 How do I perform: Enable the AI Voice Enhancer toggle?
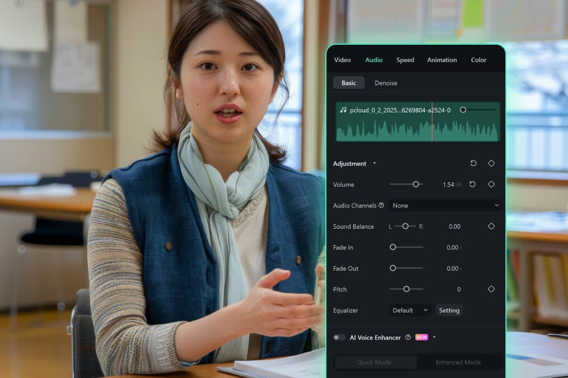pos(339,337)
